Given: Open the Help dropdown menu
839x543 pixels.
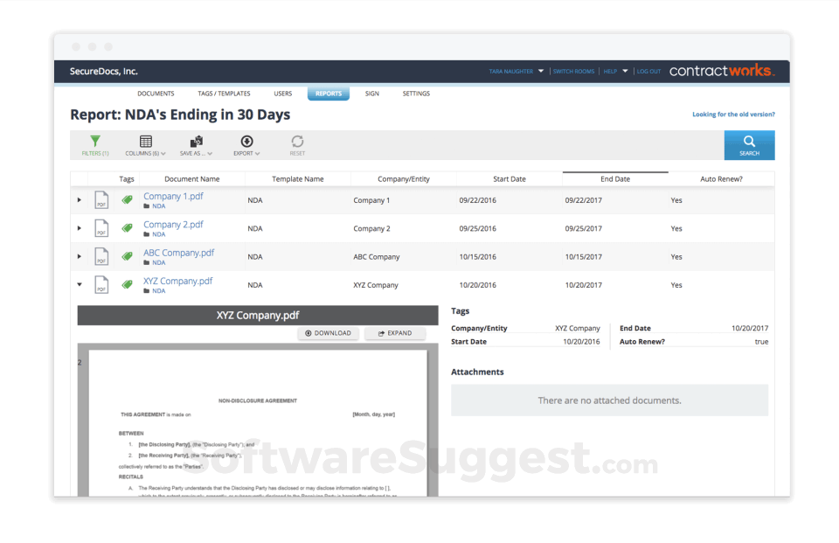Looking at the screenshot, I should coord(612,71).
